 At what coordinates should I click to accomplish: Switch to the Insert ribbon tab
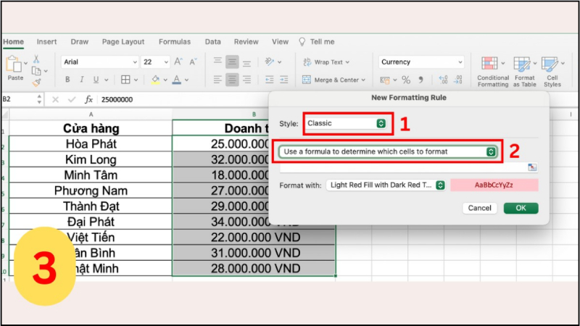click(x=46, y=42)
